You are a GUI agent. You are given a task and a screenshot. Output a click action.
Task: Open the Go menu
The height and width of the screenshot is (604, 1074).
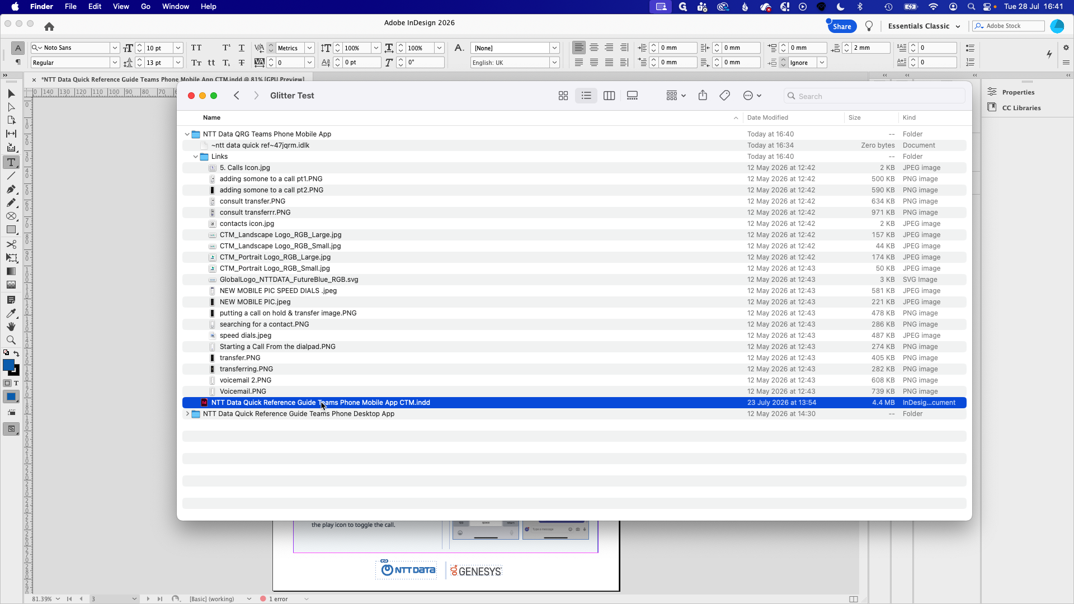pyautogui.click(x=145, y=7)
